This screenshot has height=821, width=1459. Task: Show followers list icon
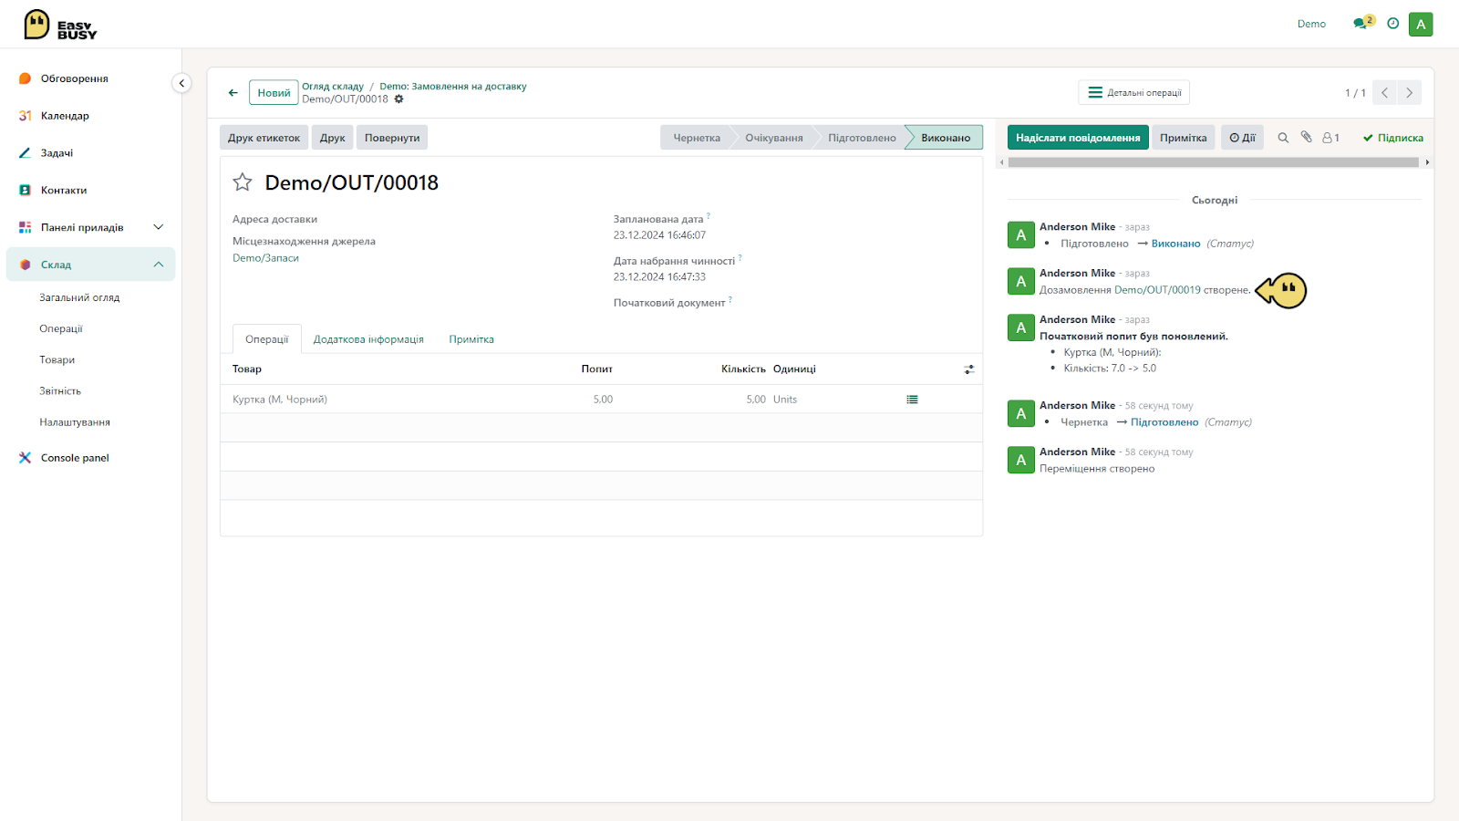1330,138
